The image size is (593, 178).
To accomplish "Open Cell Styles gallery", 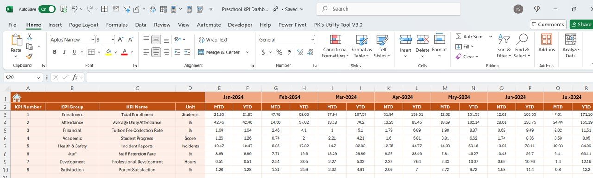I will tap(382, 46).
